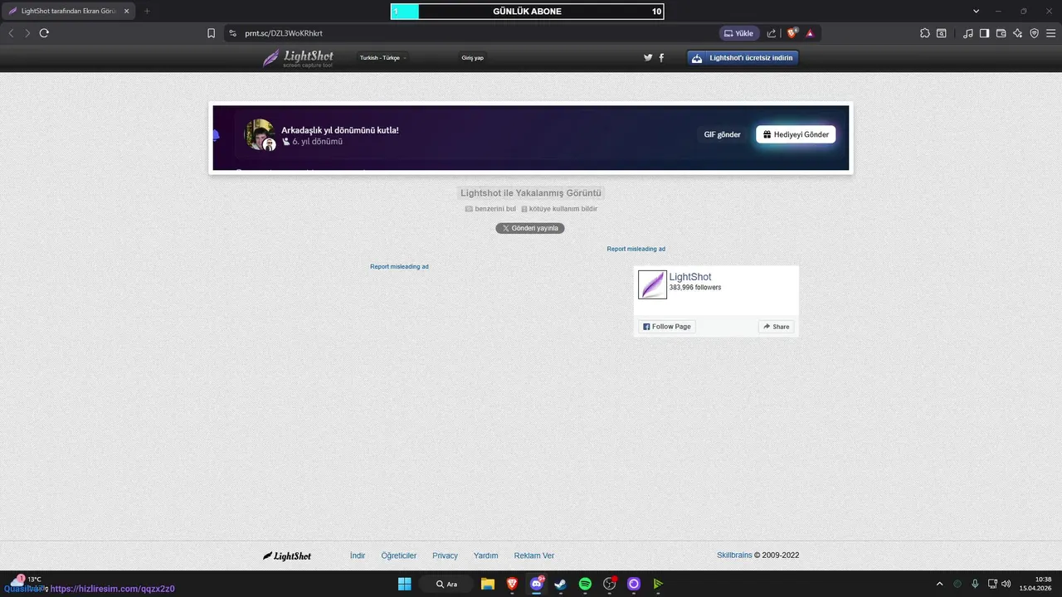The width and height of the screenshot is (1062, 597).
Task: Open the Öğreticiler footer link
Action: pyautogui.click(x=399, y=556)
